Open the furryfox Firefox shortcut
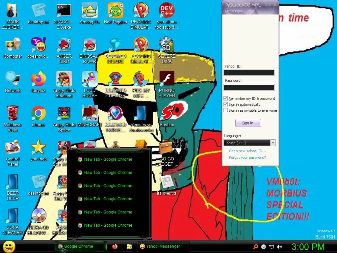The image size is (337, 253). coord(38,82)
